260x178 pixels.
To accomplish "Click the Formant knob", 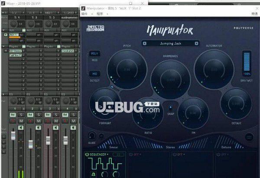I will pyautogui.click(x=105, y=104).
